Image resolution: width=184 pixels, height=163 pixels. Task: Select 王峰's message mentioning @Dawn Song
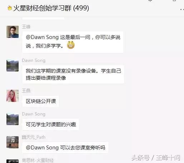(x=73, y=42)
